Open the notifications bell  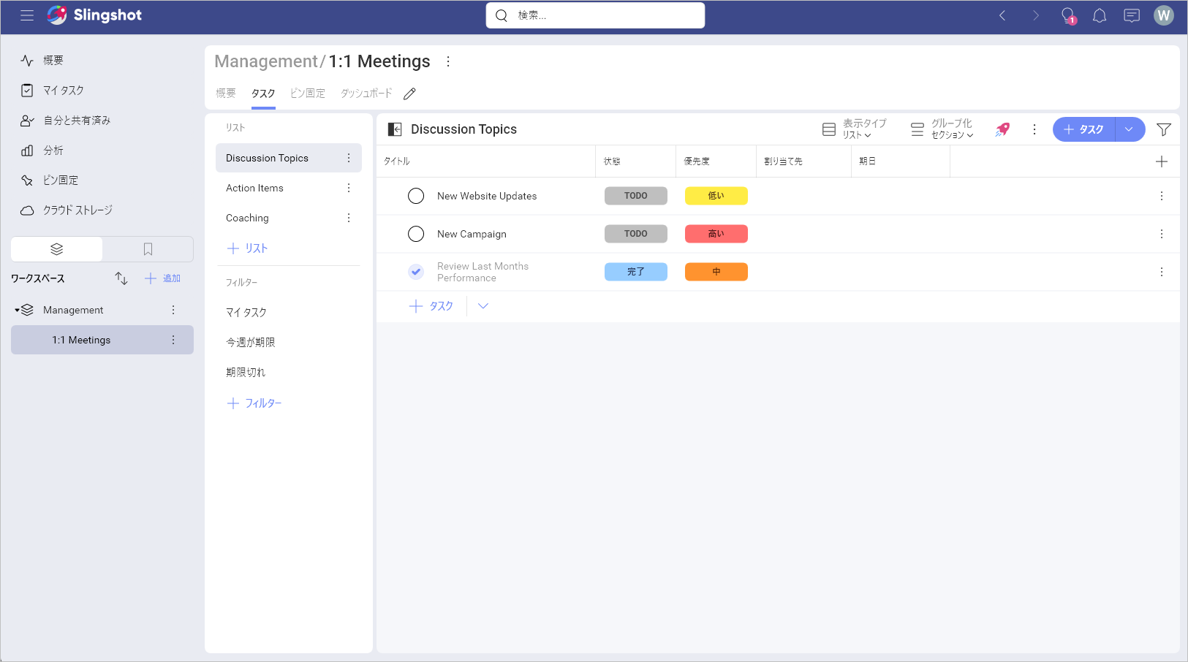click(x=1100, y=15)
